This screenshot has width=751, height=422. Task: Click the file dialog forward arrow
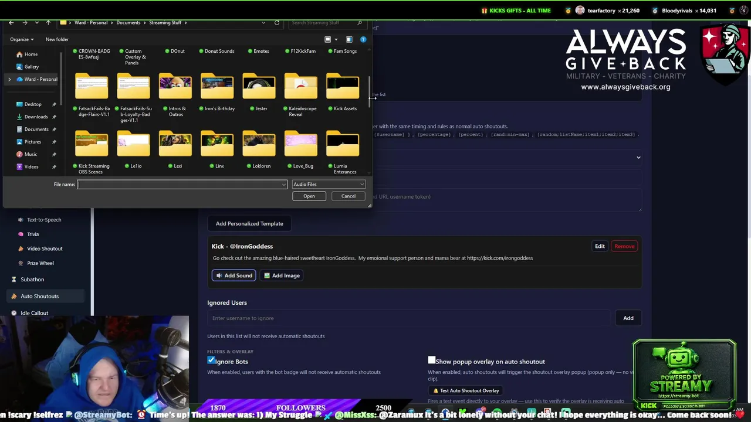pyautogui.click(x=25, y=22)
